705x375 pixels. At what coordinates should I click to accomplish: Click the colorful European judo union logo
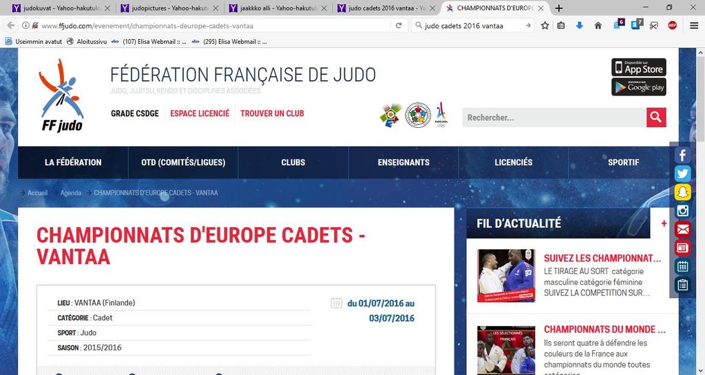(390, 115)
